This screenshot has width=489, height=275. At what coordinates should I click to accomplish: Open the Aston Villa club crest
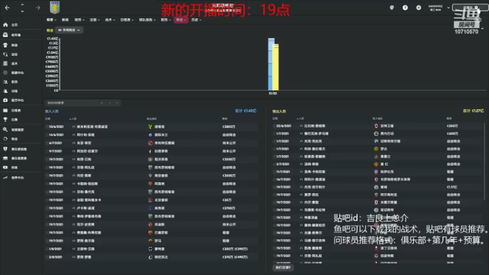click(54, 7)
